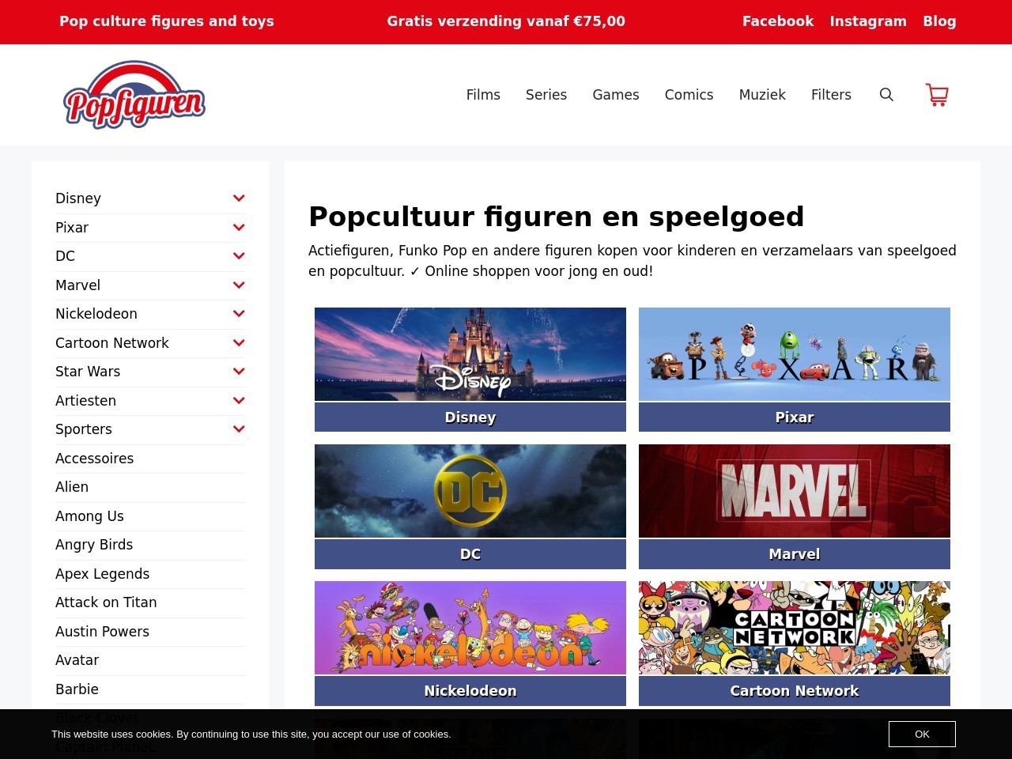Expand the Cartoon Network sidebar chevron
This screenshot has width=1012, height=759.
tap(239, 343)
